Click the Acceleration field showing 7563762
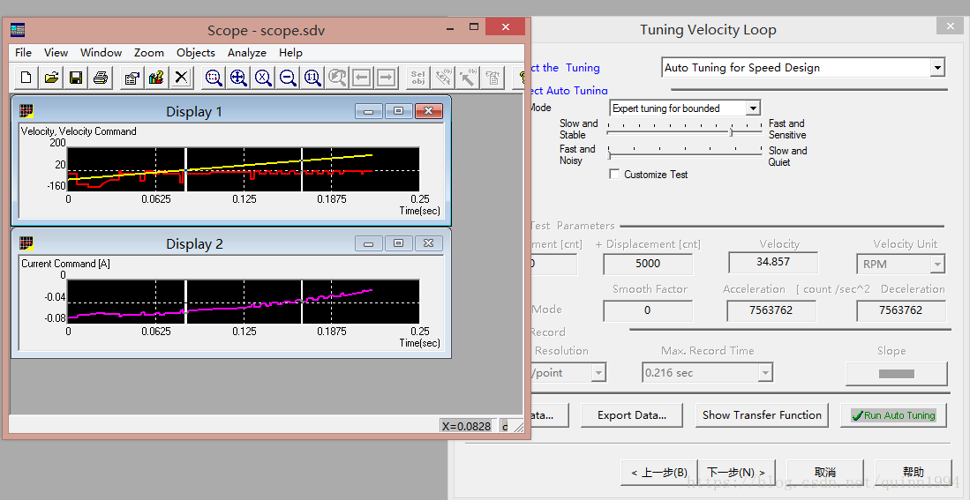 click(x=771, y=310)
